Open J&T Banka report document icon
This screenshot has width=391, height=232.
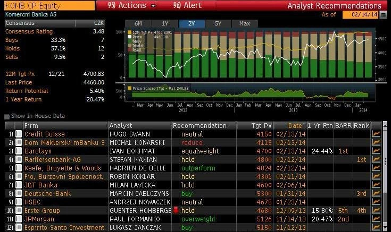coord(19,185)
